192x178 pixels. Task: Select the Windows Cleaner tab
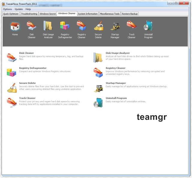click(x=67, y=14)
